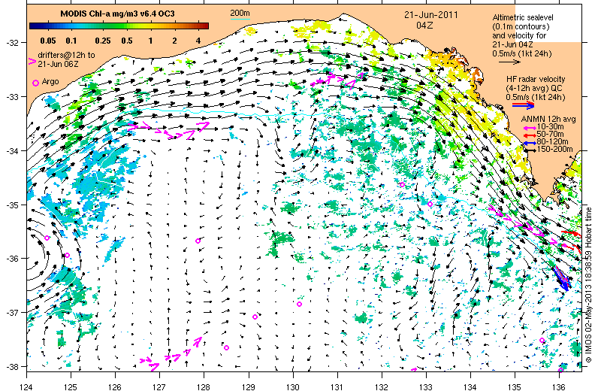Viewport: 601px width, 391px height.
Task: Select the 'Argo' legend label
Action: pyautogui.click(x=50, y=81)
